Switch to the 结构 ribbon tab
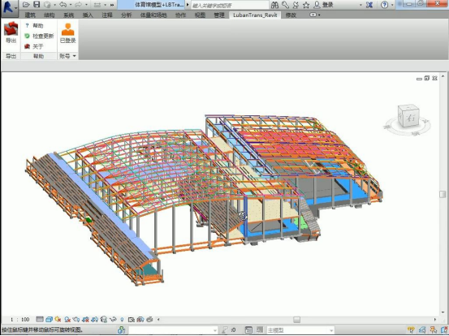Viewport: 449px width, 336px height. [50, 15]
